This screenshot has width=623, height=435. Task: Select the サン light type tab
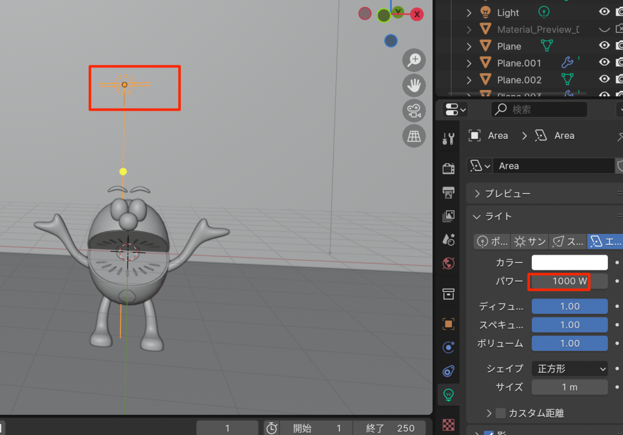(x=529, y=242)
